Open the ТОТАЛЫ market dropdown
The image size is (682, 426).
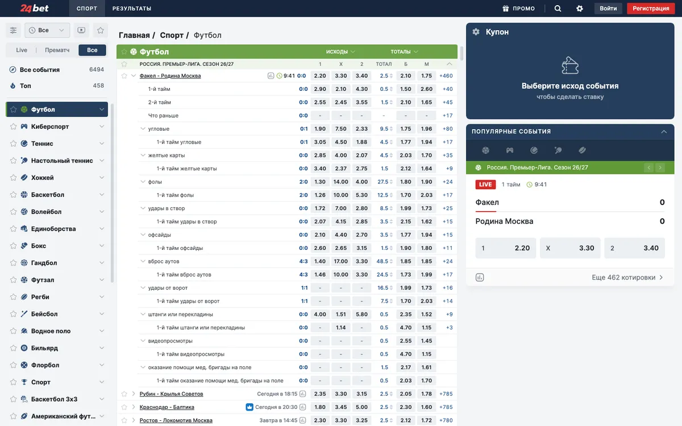[x=404, y=52]
